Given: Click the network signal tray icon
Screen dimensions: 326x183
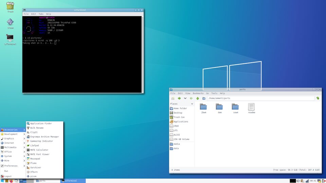Looking at the screenshot, I should (x=307, y=181).
